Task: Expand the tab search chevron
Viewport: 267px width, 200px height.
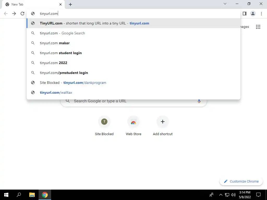Action: 225,4
